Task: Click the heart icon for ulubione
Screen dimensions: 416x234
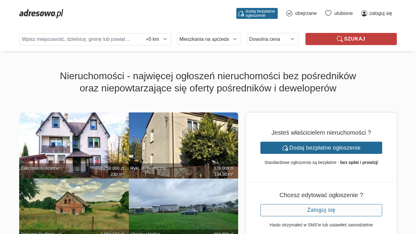Action: 328,13
